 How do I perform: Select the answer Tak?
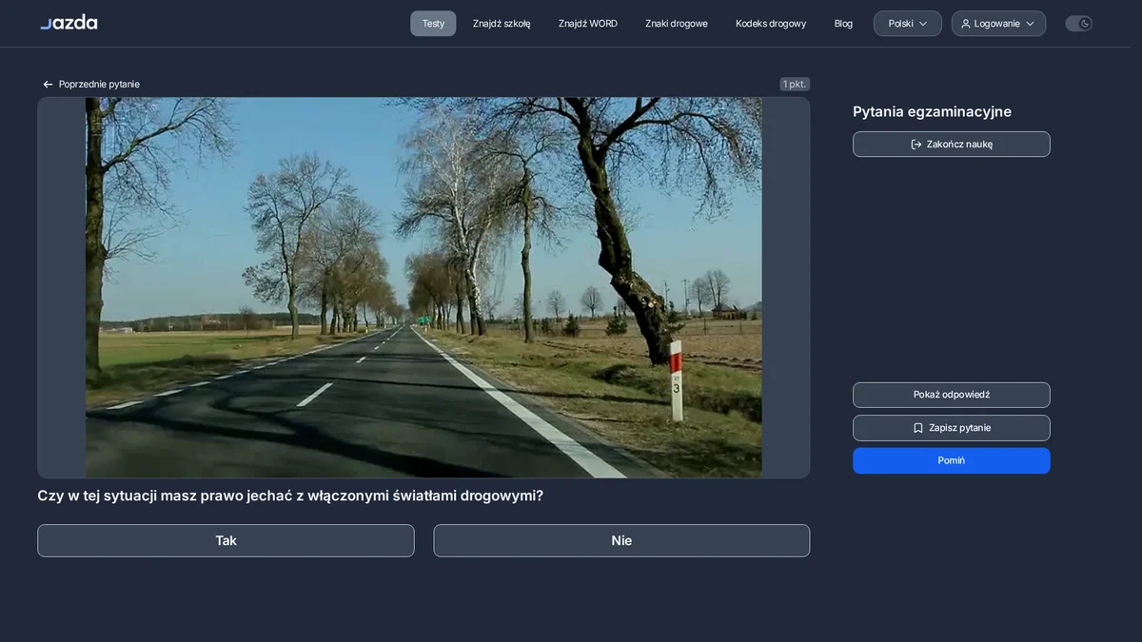coord(226,540)
